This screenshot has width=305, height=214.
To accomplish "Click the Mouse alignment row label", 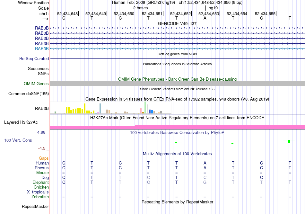I will [42, 173].
